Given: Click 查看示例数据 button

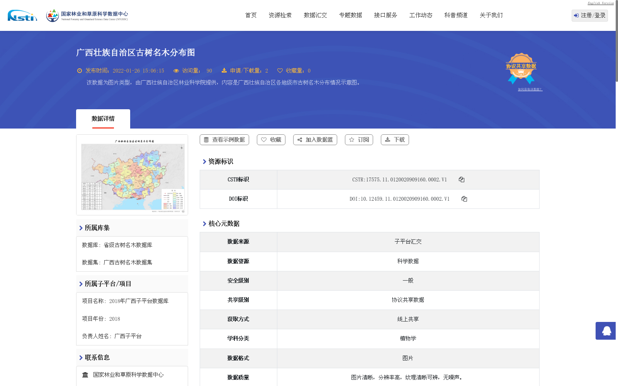Looking at the screenshot, I should pyautogui.click(x=224, y=140).
